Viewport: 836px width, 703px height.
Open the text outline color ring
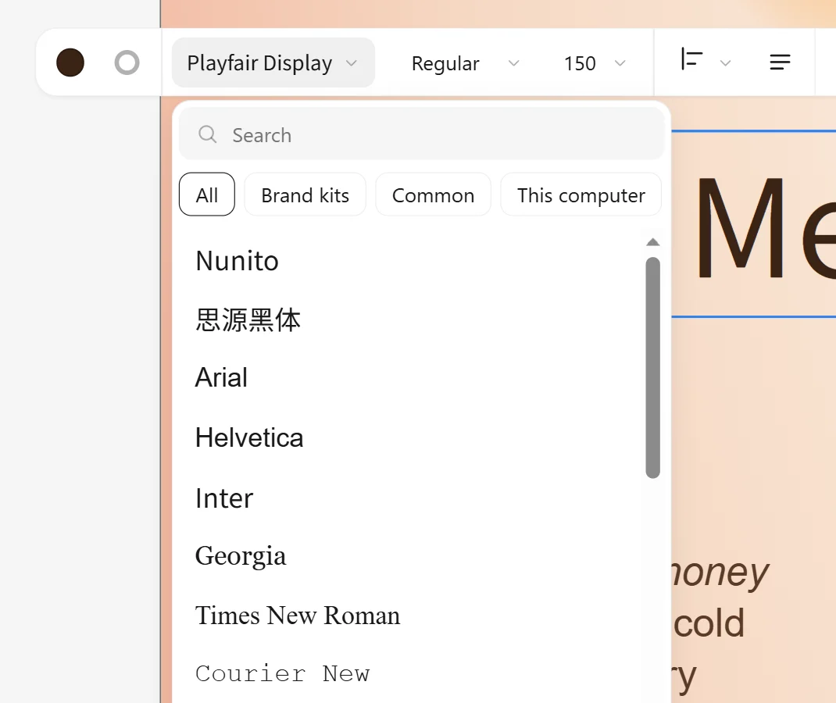(127, 63)
